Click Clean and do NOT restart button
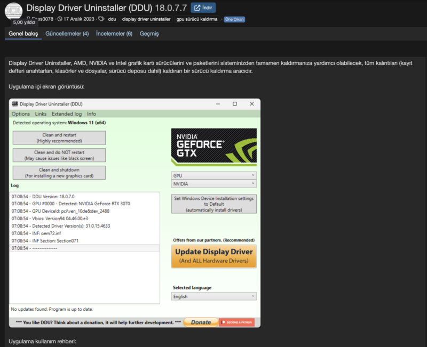427x347 pixels. click(59, 155)
